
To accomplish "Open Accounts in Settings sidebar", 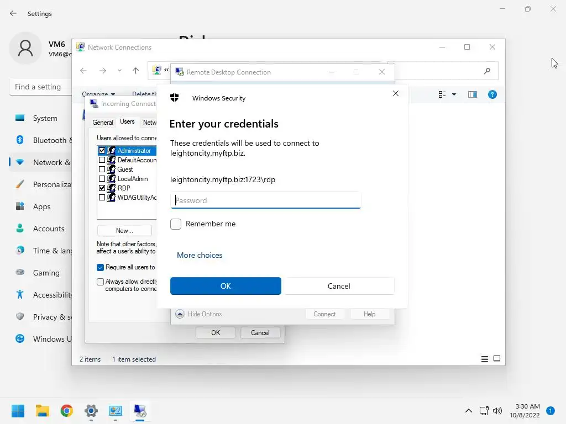I will pyautogui.click(x=40, y=229).
